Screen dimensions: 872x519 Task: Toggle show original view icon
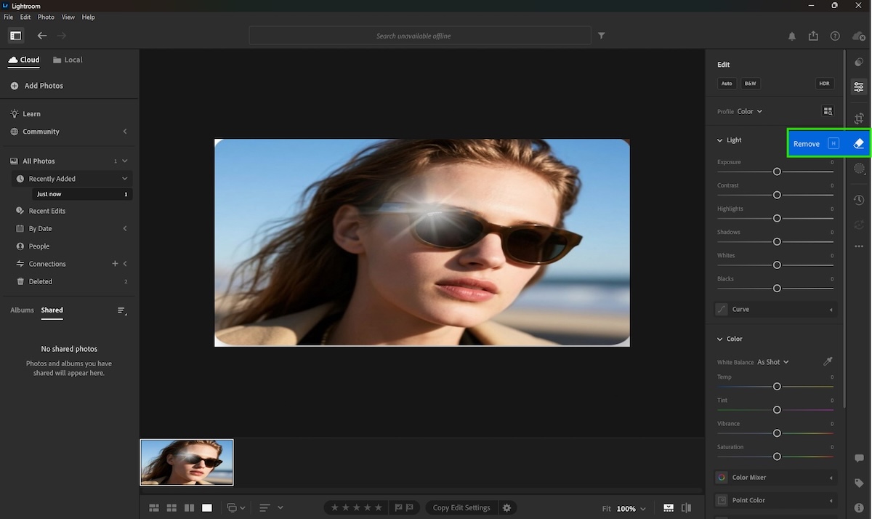click(669, 508)
